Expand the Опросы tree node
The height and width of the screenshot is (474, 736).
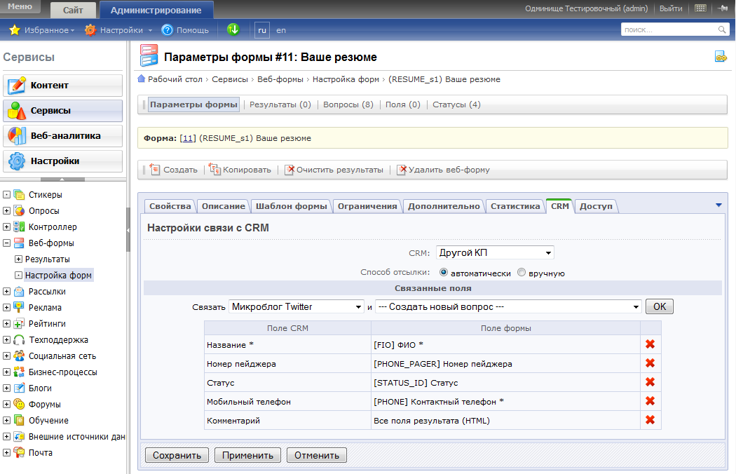7,211
